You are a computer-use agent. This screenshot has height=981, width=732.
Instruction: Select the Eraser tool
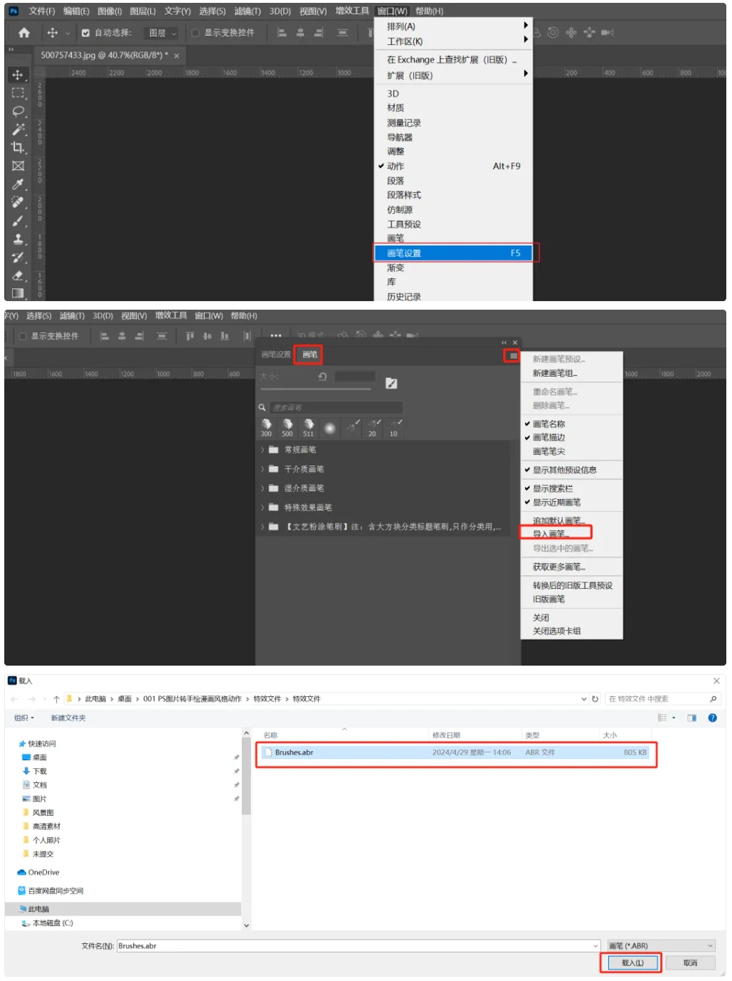click(x=18, y=276)
